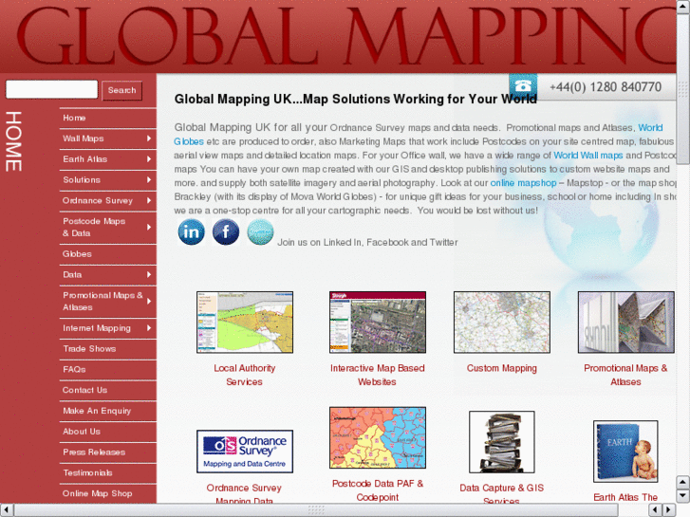Click the Earth Atlas The link
Image resolution: width=690 pixels, height=517 pixels.
coord(625,497)
